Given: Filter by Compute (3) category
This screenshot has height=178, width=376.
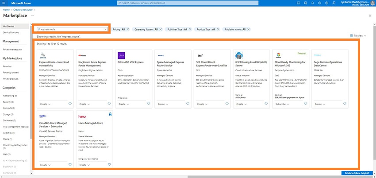Looking at the screenshot, I should pos(9,108).
